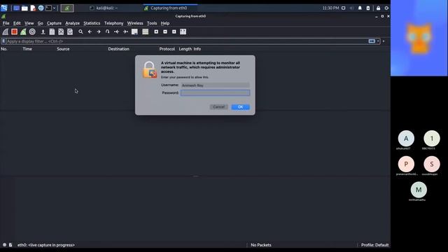
Task: Open the Wireless menu
Action: click(135, 23)
